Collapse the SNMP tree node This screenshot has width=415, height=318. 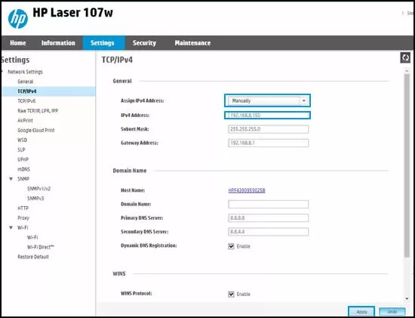click(11, 179)
